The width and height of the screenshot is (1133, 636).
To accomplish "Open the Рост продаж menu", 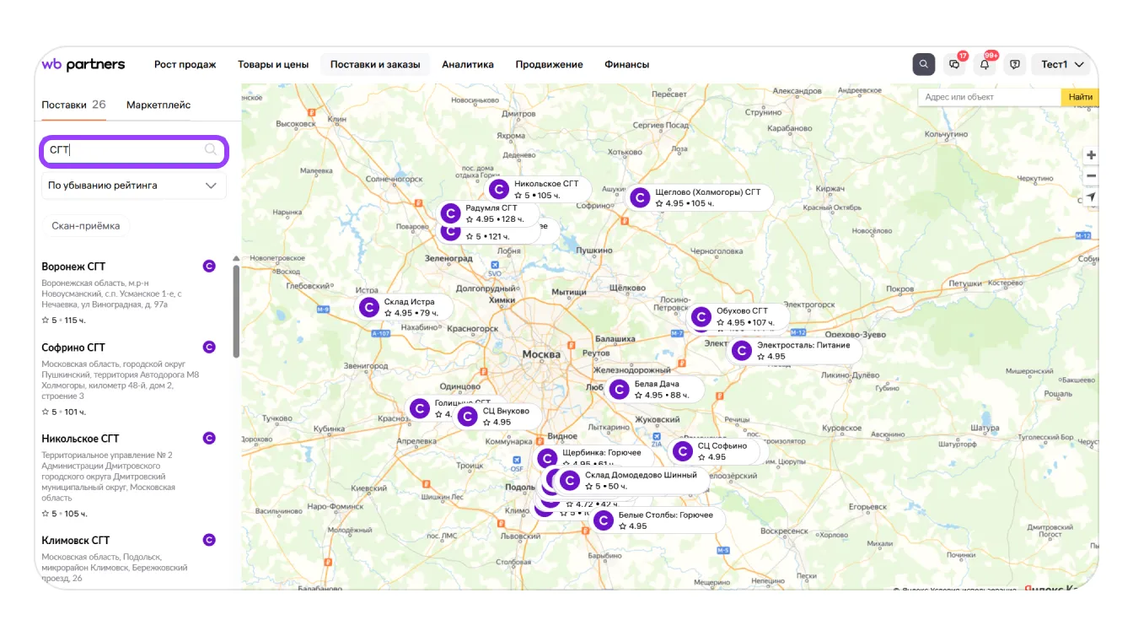I will 185,64.
